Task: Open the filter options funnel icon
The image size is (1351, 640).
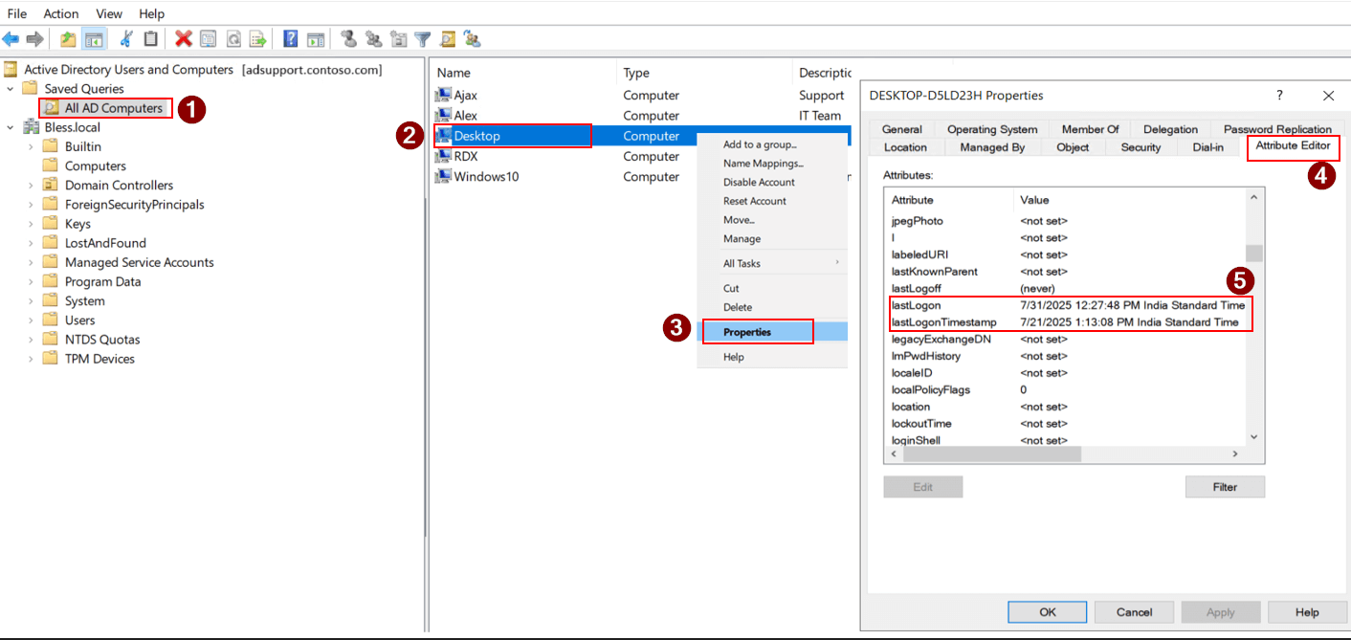Action: (x=422, y=38)
